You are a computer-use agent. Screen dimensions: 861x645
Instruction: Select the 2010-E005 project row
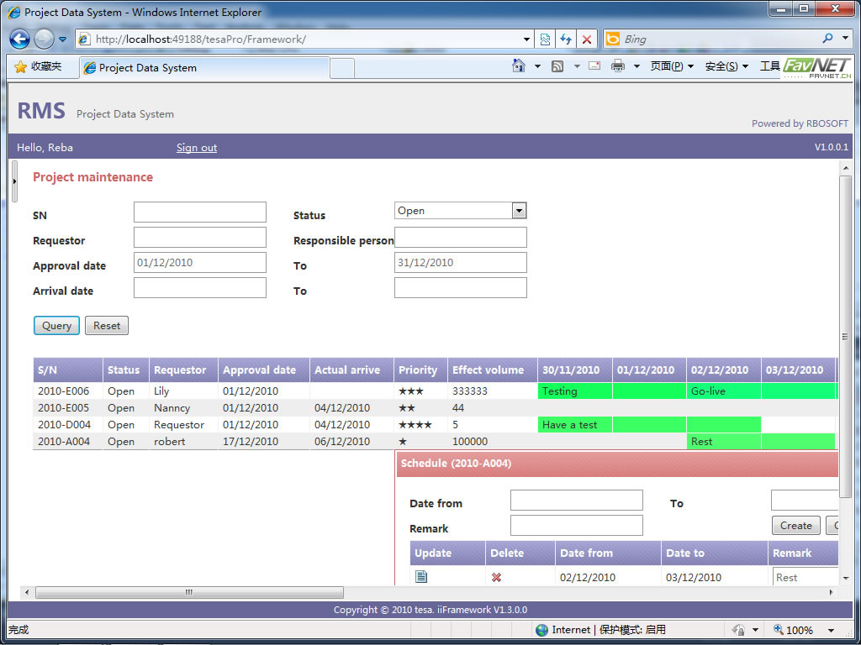tap(436, 408)
